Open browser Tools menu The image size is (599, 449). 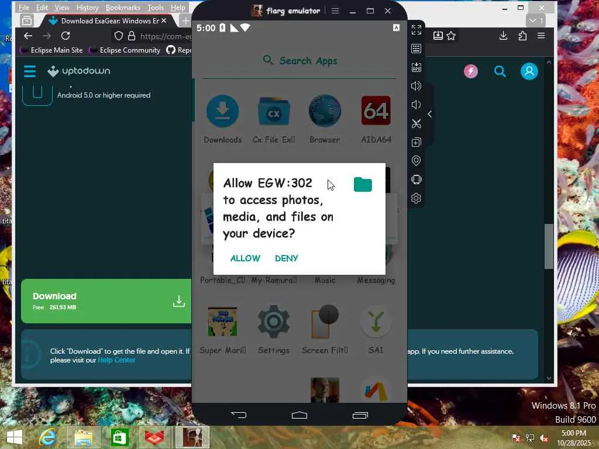156,7
